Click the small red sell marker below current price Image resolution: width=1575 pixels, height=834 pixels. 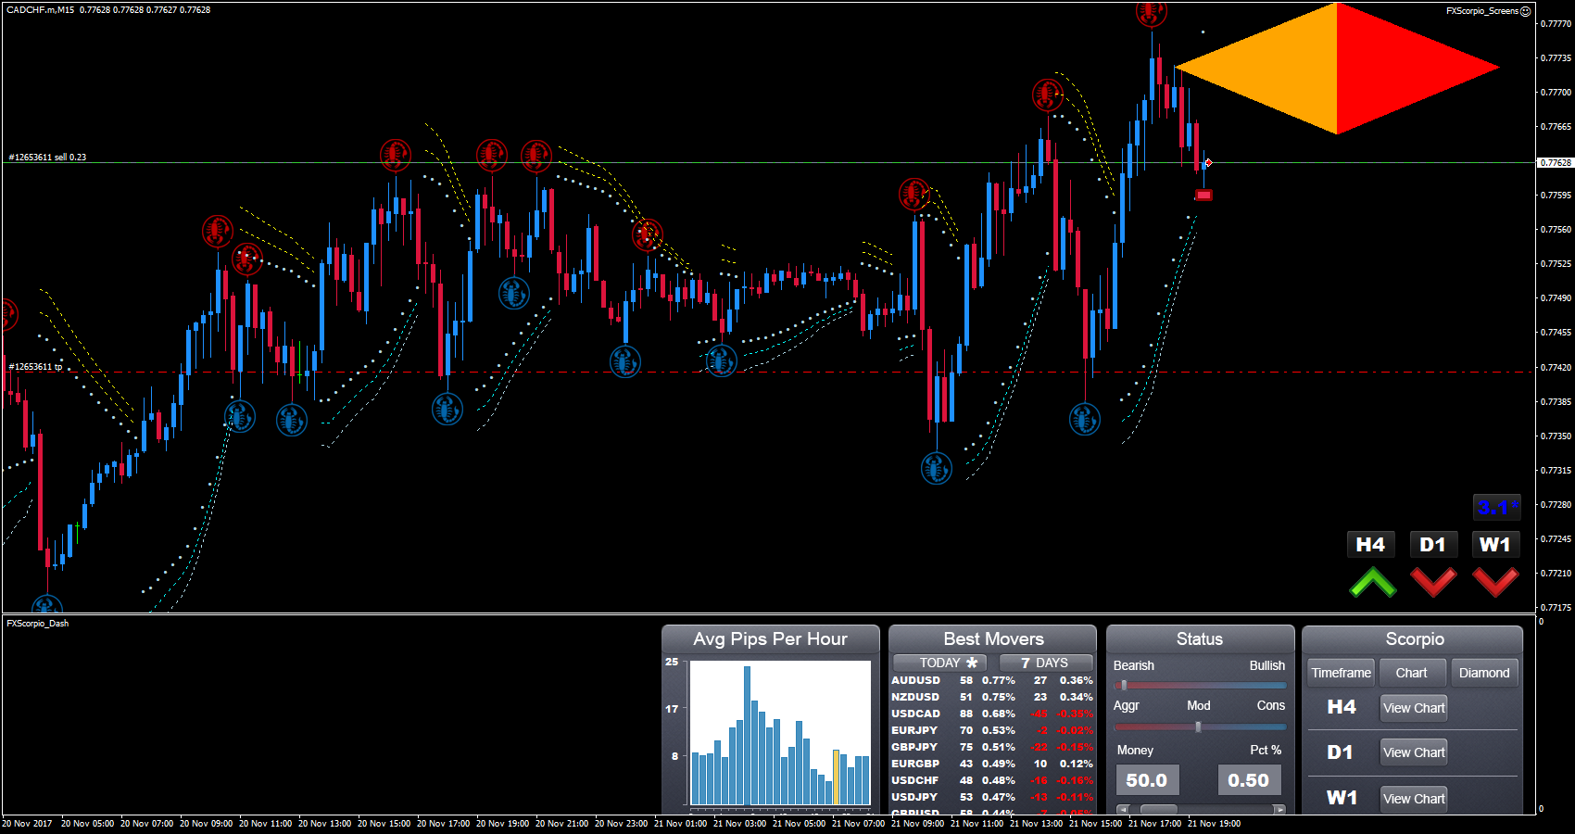click(1203, 196)
